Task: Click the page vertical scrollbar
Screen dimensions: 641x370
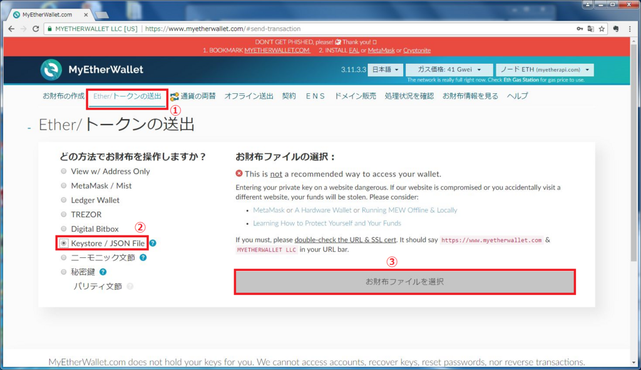Action: tap(633, 153)
